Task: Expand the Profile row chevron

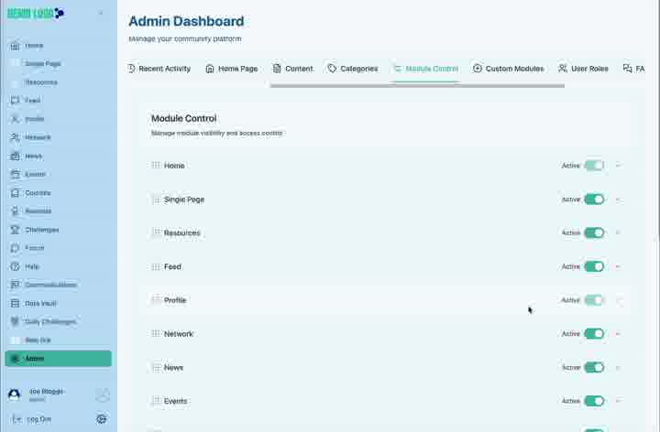Action: tap(619, 299)
